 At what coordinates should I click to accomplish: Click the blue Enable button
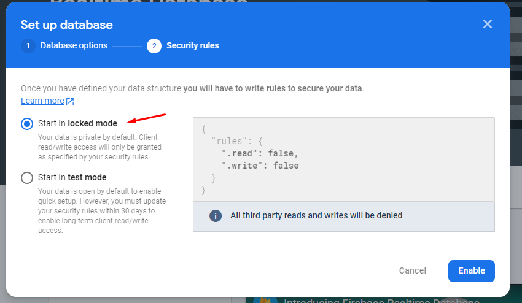pos(471,270)
